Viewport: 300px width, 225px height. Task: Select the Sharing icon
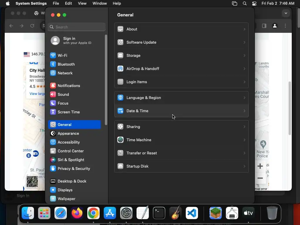(x=120, y=127)
